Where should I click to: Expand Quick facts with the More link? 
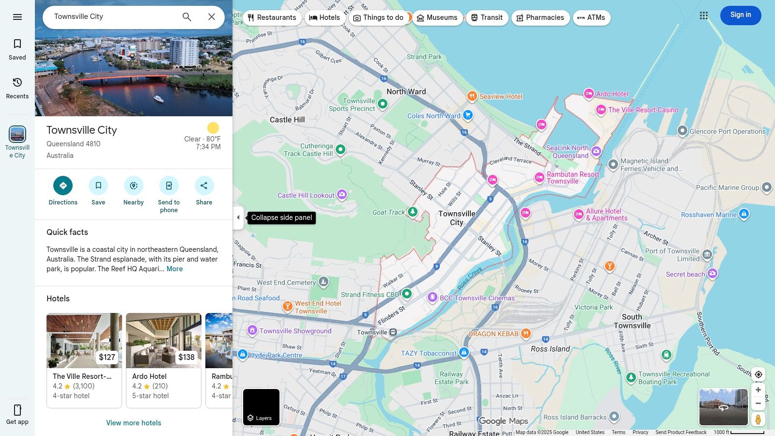174,269
